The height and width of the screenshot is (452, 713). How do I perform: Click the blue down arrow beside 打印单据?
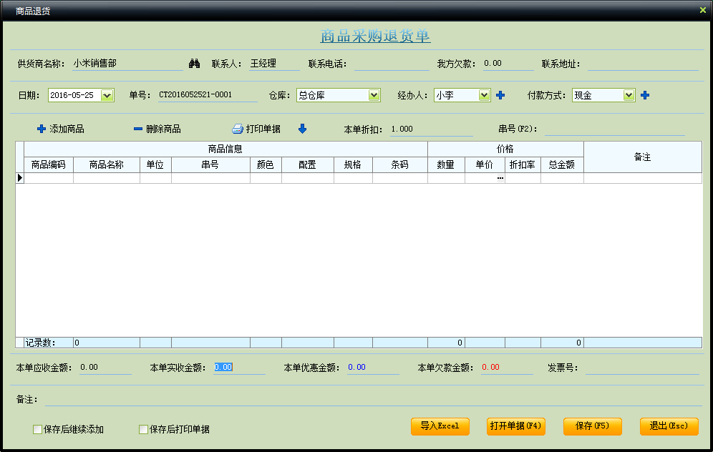[302, 129]
